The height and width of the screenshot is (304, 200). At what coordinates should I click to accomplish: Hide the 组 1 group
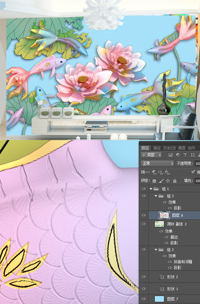coord(144,188)
